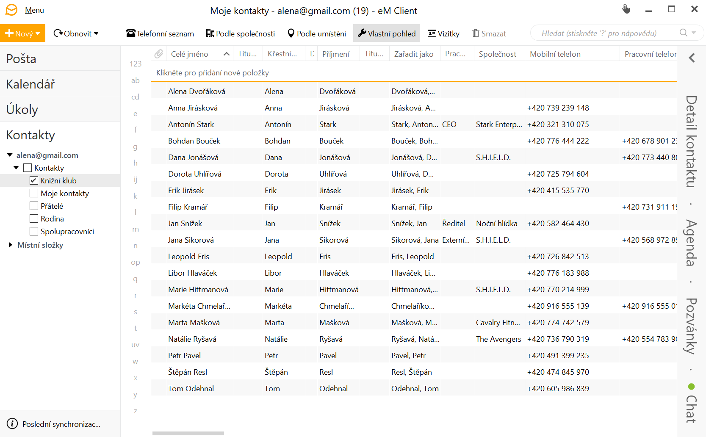The image size is (706, 437).
Task: Collapse the alena@gmail.com account tree
Action: pyautogui.click(x=10, y=155)
